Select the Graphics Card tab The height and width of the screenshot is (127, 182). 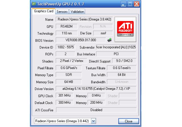(x=44, y=11)
